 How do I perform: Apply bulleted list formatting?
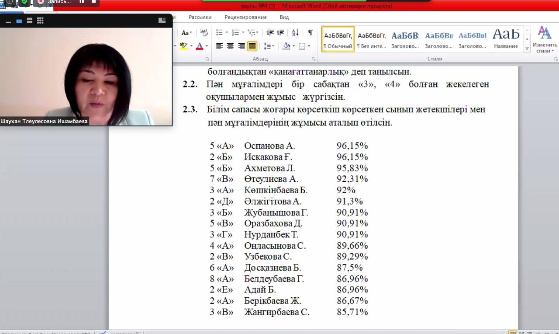220,33
